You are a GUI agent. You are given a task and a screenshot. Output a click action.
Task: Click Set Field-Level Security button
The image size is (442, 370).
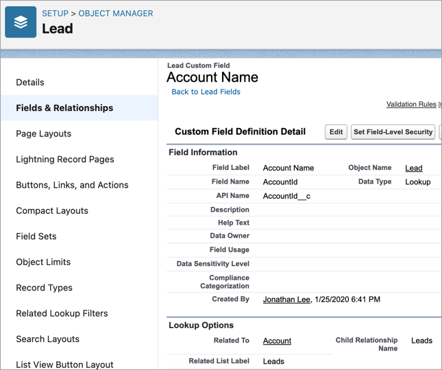(393, 132)
